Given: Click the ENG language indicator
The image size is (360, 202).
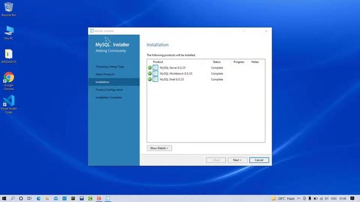Looking at the screenshot, I should coord(334,199).
